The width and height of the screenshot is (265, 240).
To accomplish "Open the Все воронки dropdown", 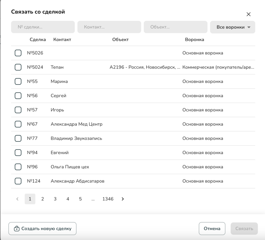I will pyautogui.click(x=232, y=27).
